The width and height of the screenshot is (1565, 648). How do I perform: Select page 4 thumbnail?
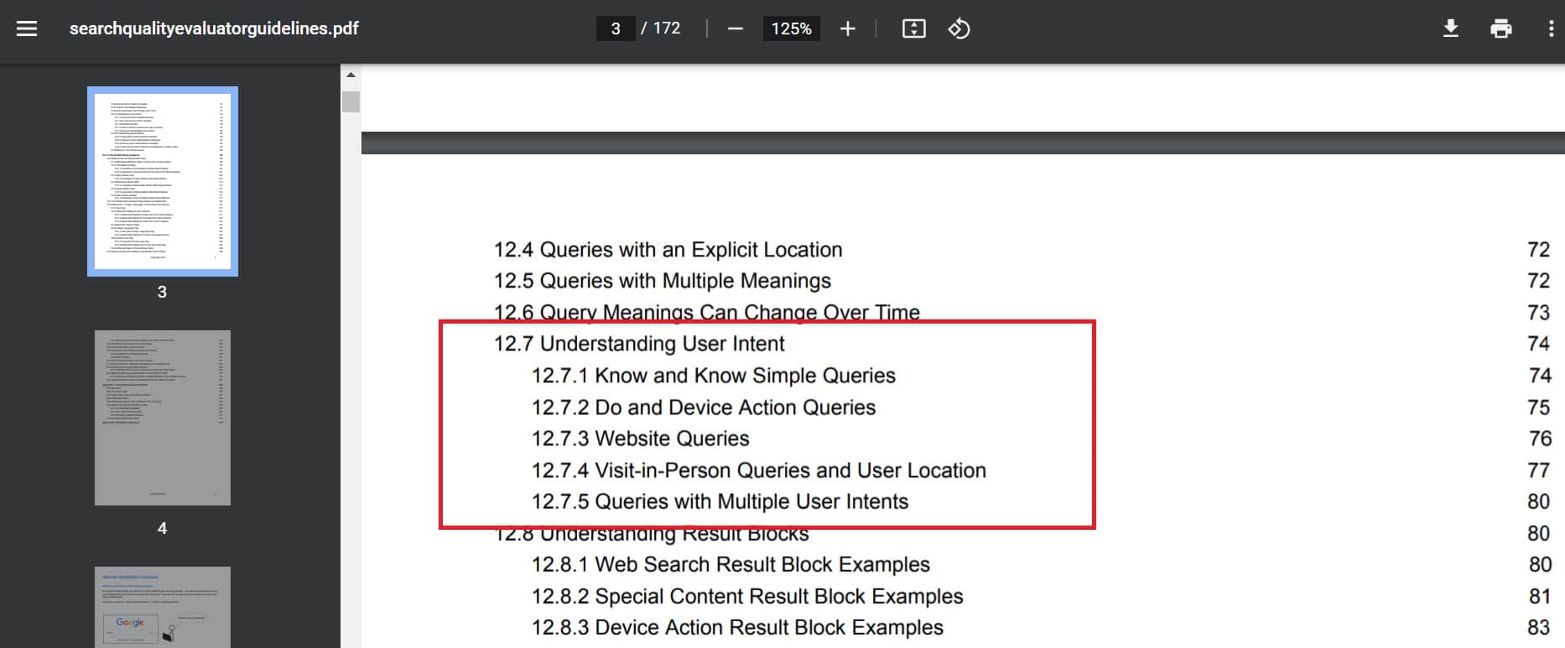[x=163, y=417]
